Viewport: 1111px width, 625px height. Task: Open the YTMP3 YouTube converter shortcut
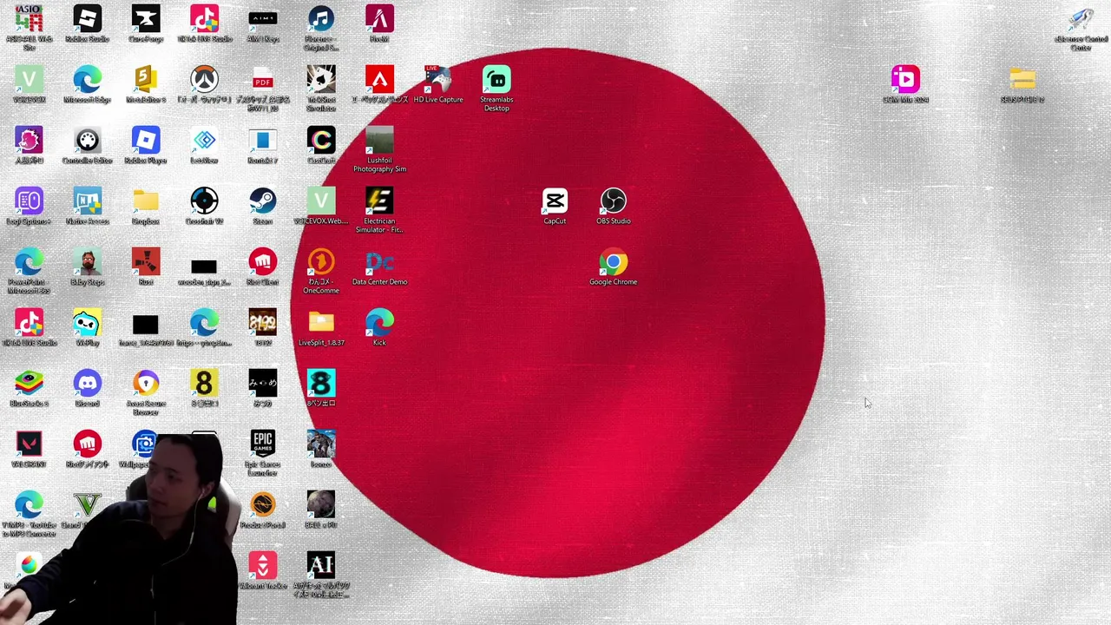pos(29,505)
